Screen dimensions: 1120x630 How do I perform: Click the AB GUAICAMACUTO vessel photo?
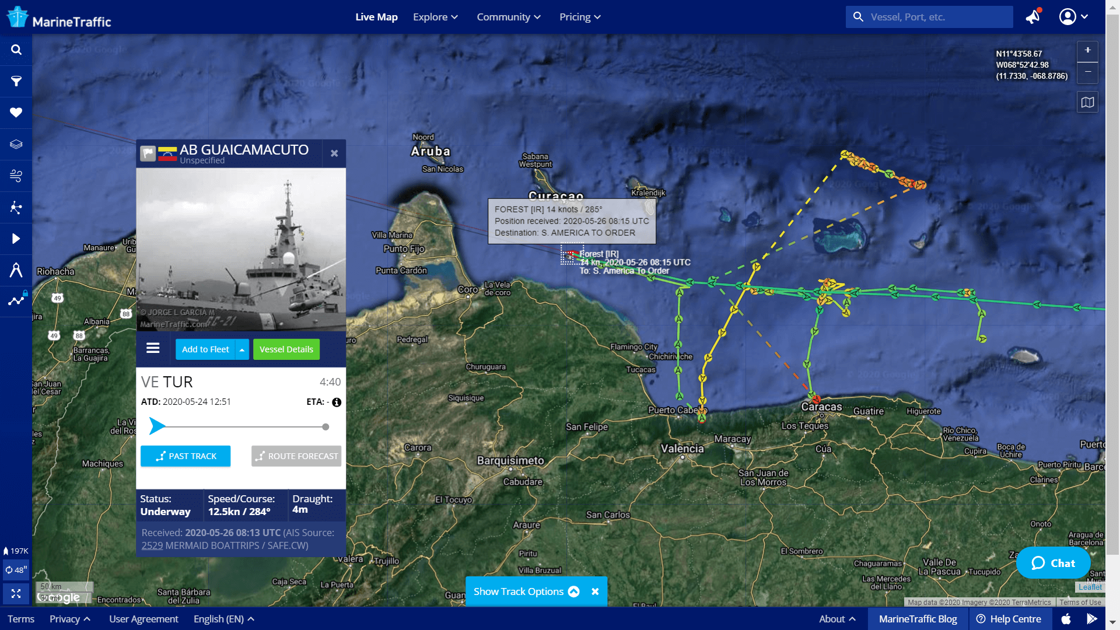(241, 250)
